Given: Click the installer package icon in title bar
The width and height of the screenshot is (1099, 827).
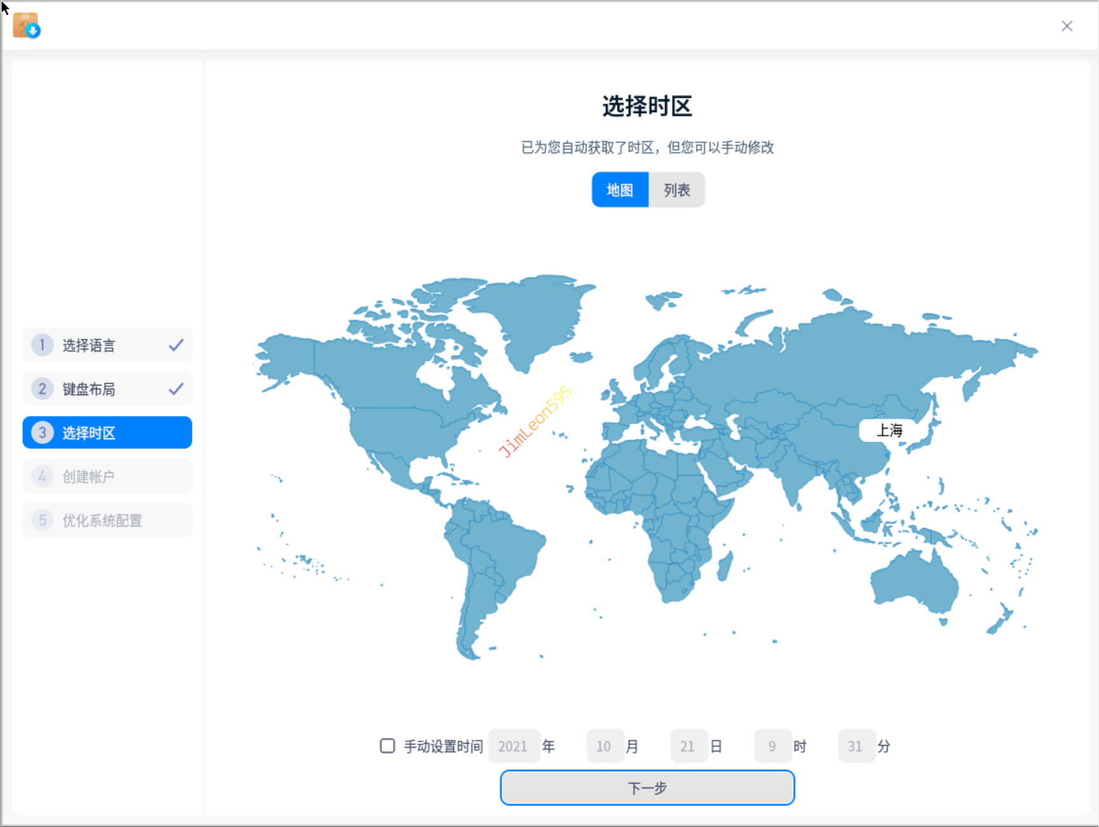Looking at the screenshot, I should coord(26,26).
